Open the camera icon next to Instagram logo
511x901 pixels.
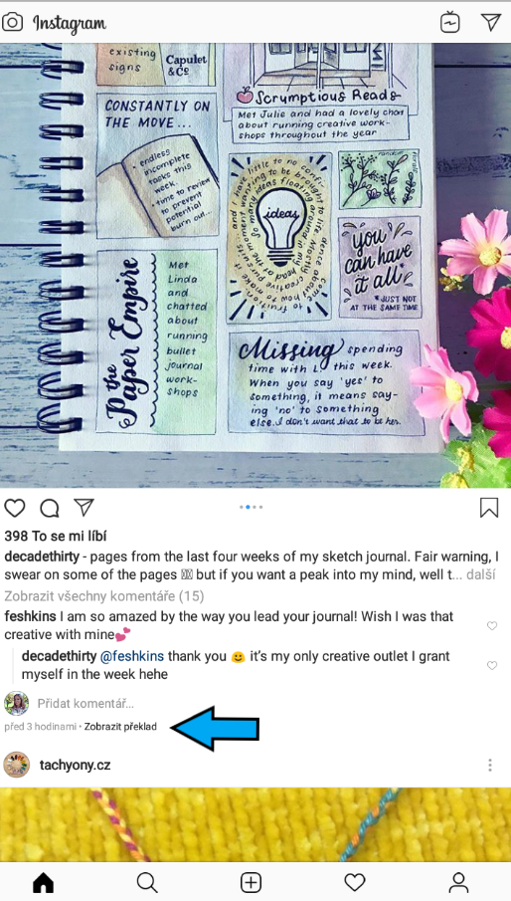tap(13, 23)
